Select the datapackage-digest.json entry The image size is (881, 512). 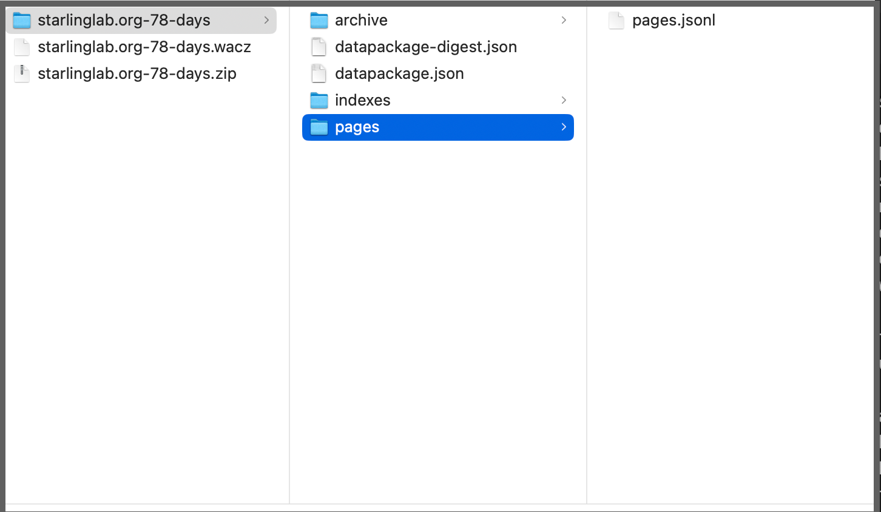(426, 47)
